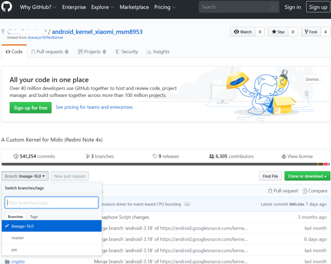Click the checkmark next to lineage-16.0
Screen dimensions: 331x264
(7, 226)
